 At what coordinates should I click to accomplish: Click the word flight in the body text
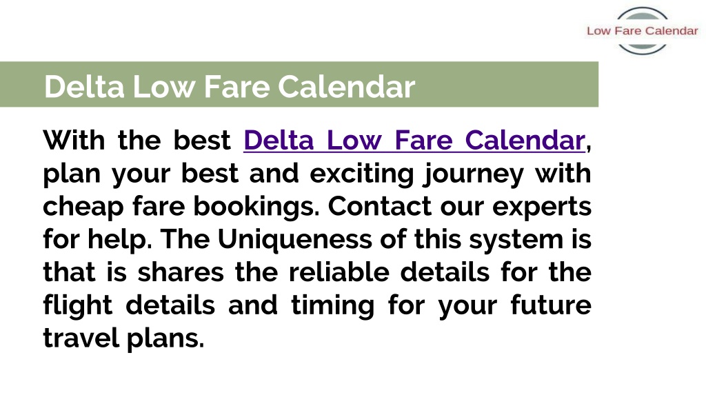77,305
